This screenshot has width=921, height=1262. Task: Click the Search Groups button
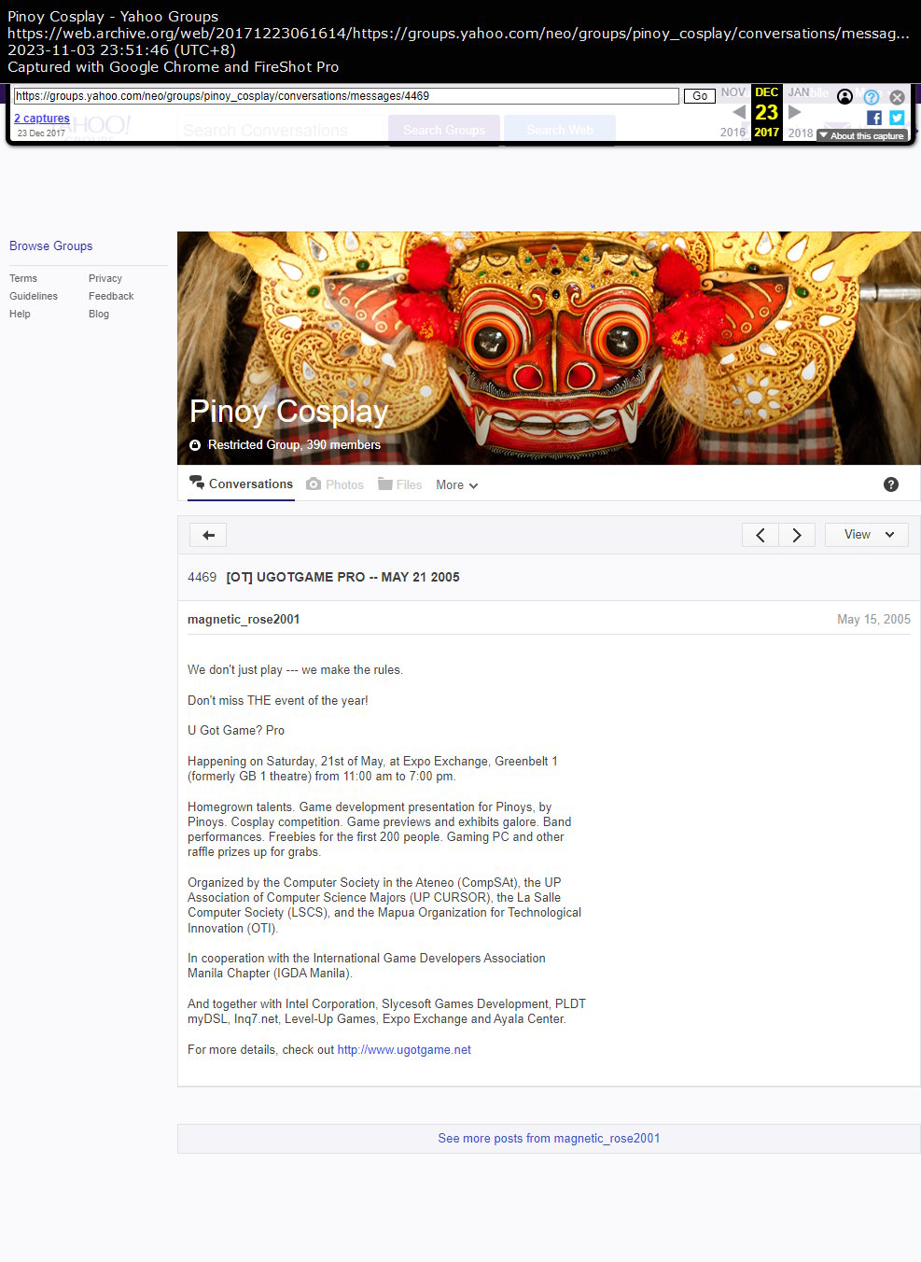(x=444, y=130)
